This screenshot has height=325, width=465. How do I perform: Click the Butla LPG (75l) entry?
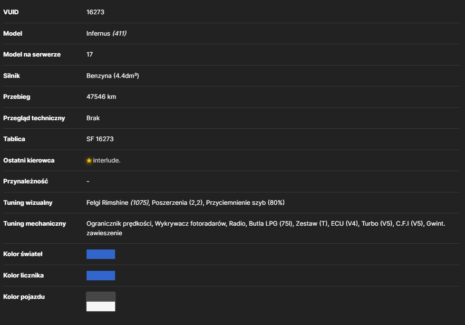(x=271, y=224)
